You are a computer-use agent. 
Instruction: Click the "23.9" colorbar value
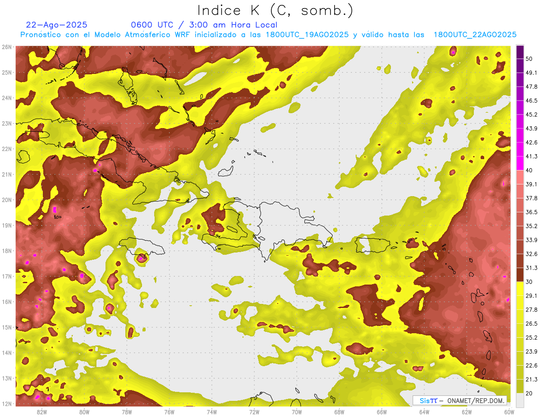[531, 351]
